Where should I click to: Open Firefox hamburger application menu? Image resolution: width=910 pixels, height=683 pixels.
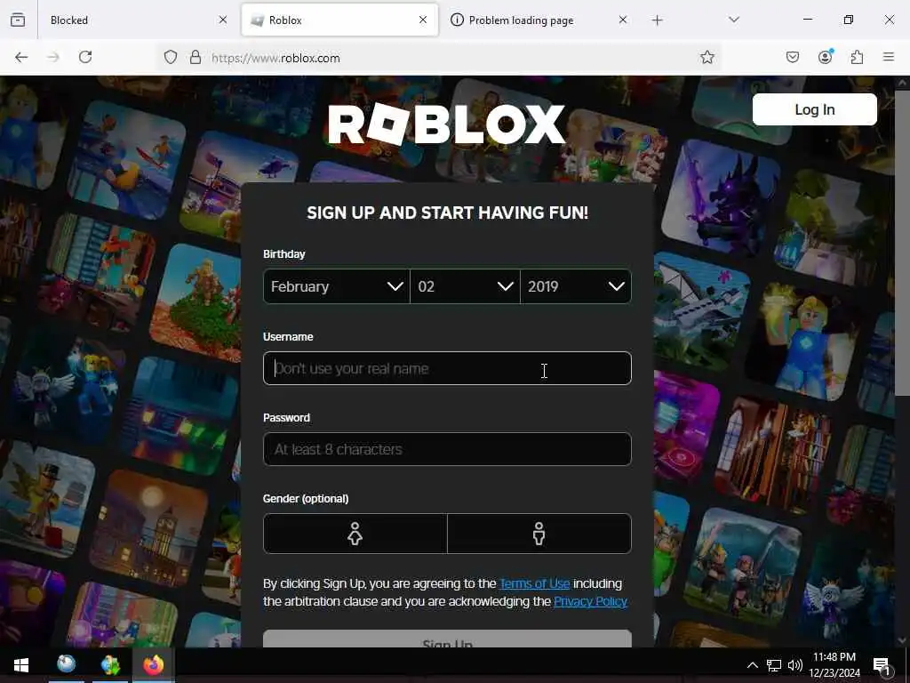(889, 57)
